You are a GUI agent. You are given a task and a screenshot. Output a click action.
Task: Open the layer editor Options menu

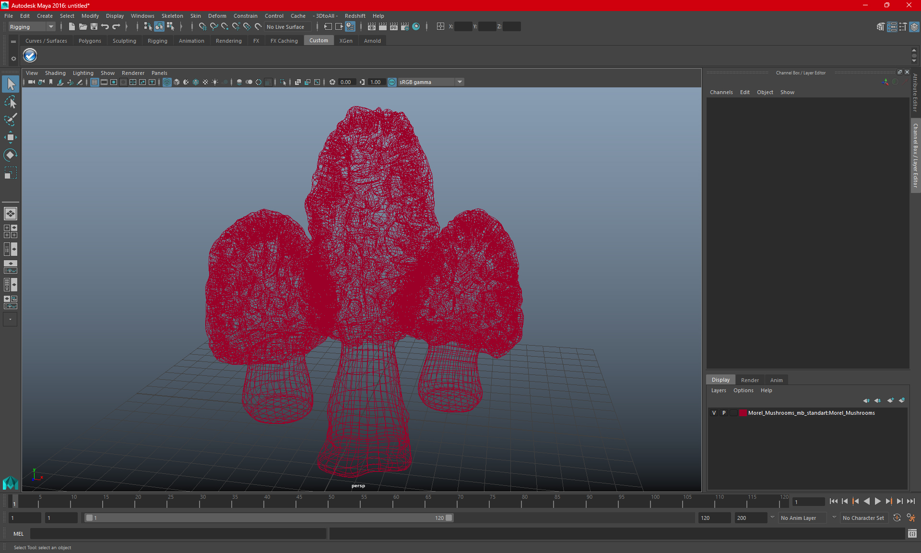tap(743, 390)
